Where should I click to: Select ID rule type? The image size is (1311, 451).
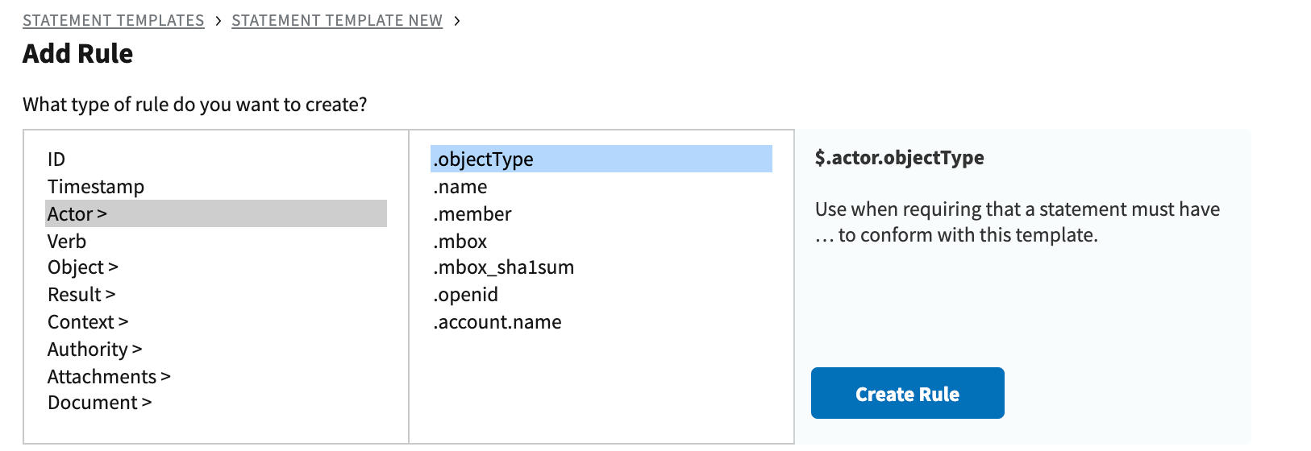[x=56, y=159]
